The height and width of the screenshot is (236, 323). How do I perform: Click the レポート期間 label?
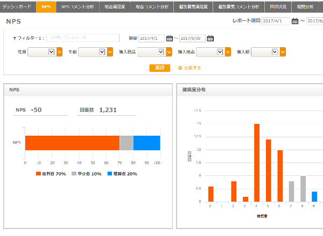[247, 21]
